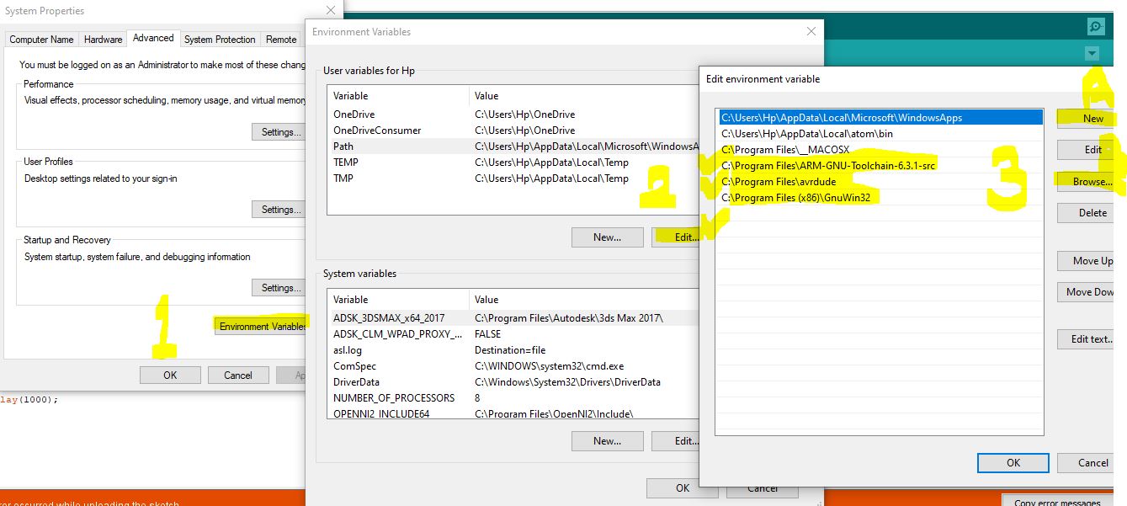This screenshot has width=1127, height=506.
Task: Click the Environment Variables button
Action: (262, 327)
